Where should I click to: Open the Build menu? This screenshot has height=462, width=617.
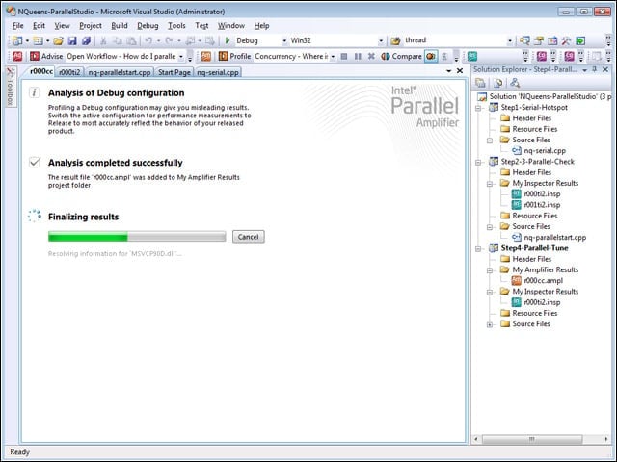click(120, 26)
